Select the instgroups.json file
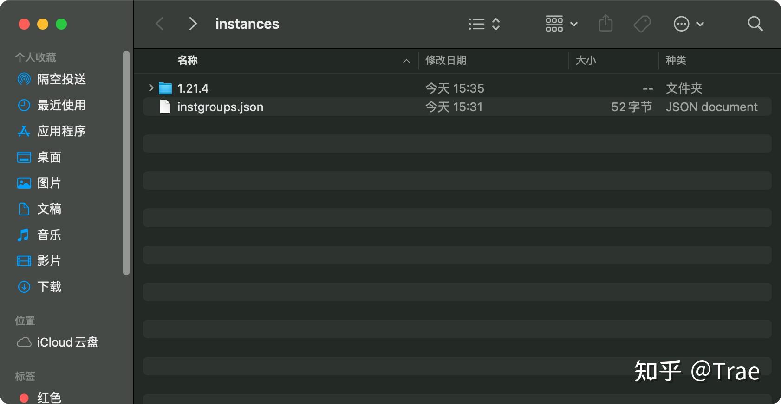The width and height of the screenshot is (781, 404). point(220,107)
